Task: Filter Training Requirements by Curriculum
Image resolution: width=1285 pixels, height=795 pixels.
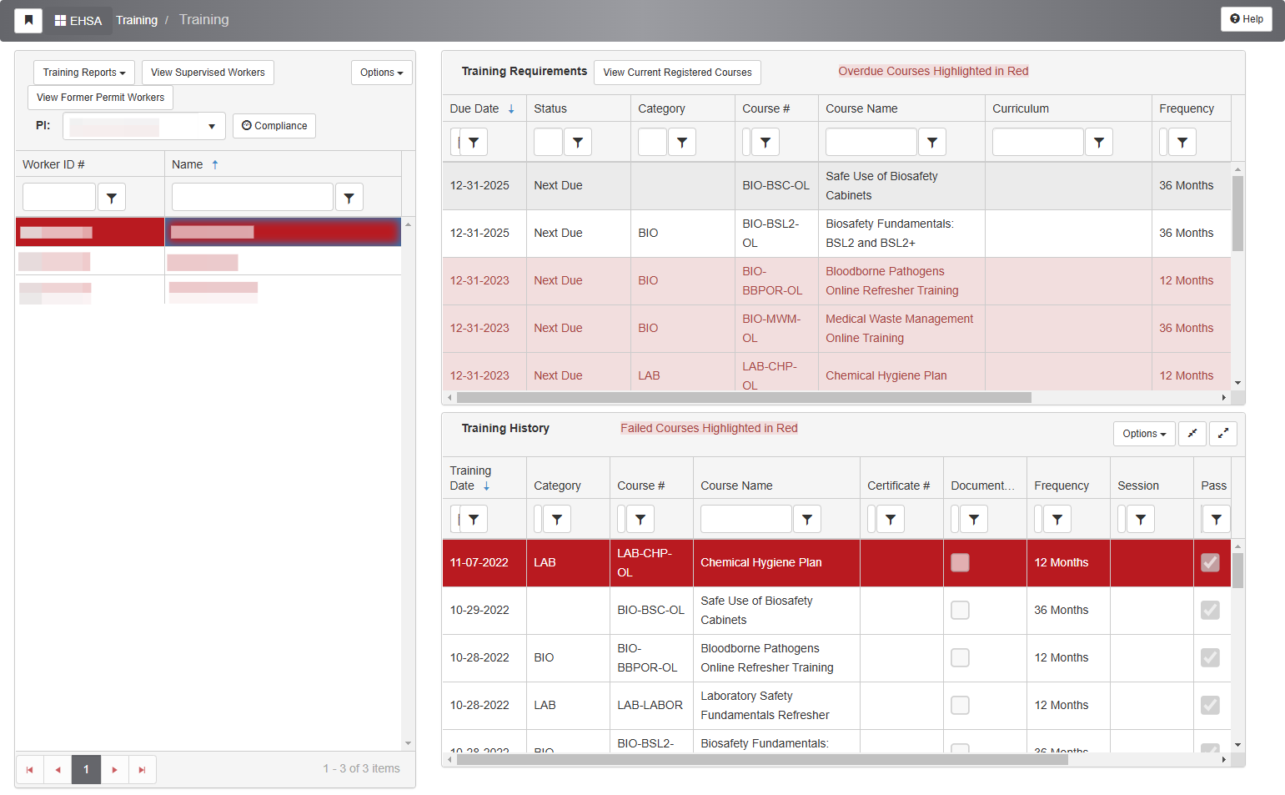Action: tap(1099, 142)
